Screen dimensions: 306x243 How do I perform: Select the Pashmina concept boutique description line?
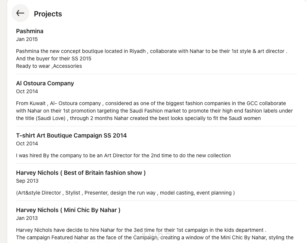[x=151, y=51]
